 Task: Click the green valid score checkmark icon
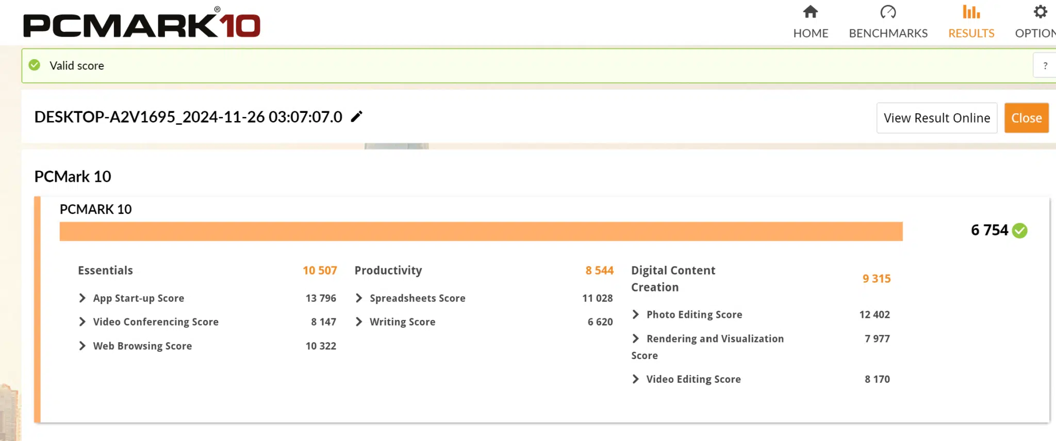(x=35, y=65)
